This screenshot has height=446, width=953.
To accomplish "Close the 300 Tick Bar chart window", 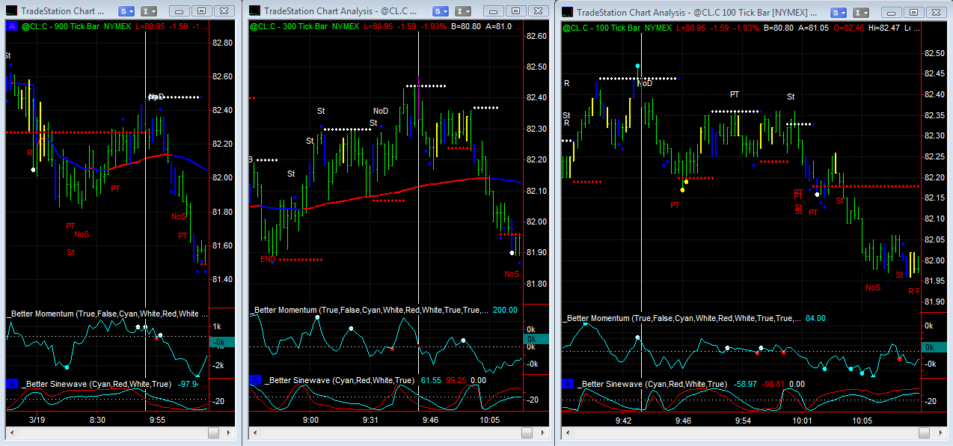I will click(x=538, y=11).
